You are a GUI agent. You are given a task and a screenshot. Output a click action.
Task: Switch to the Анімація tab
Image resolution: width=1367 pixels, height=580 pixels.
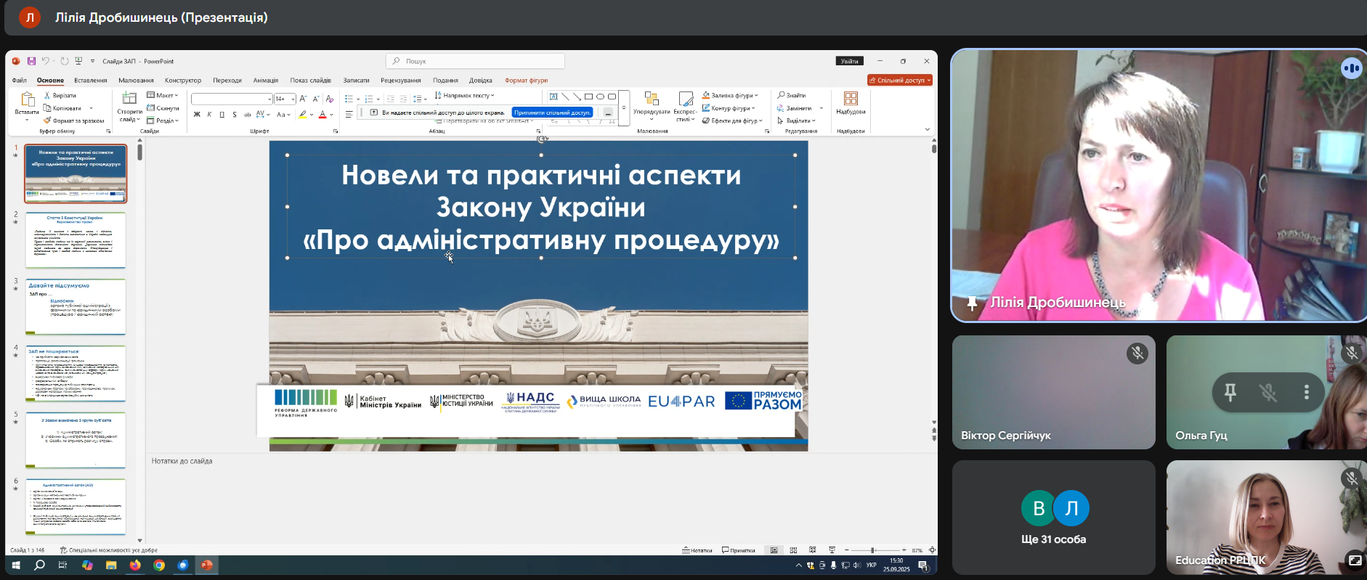click(x=265, y=81)
